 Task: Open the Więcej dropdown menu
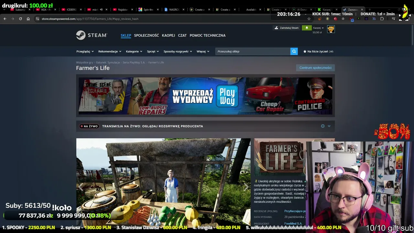pyautogui.click(x=203, y=51)
